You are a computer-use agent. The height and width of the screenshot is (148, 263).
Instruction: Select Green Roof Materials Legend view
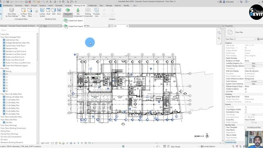16,66
